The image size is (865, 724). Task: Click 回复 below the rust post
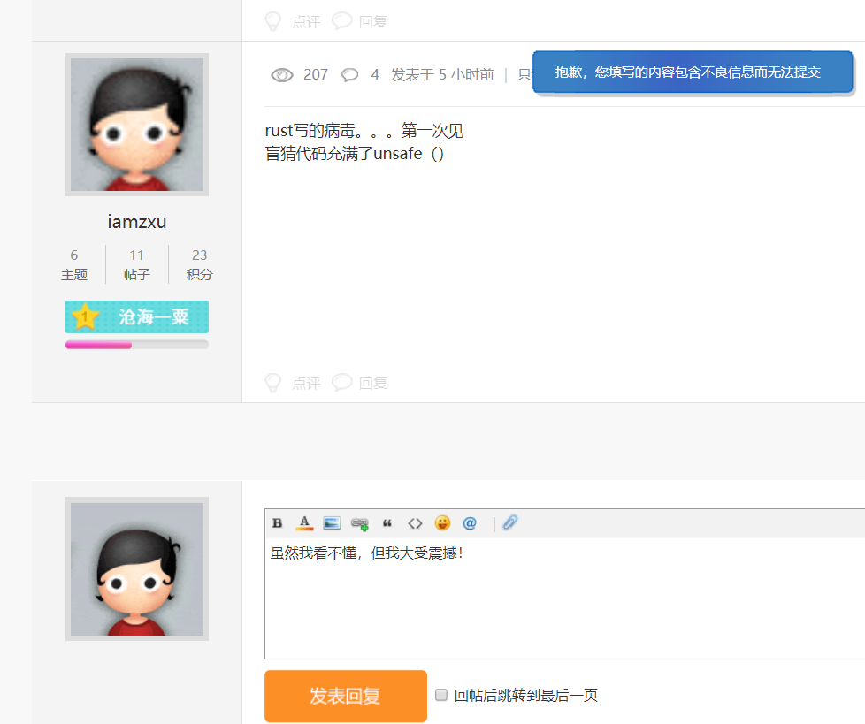tap(371, 383)
